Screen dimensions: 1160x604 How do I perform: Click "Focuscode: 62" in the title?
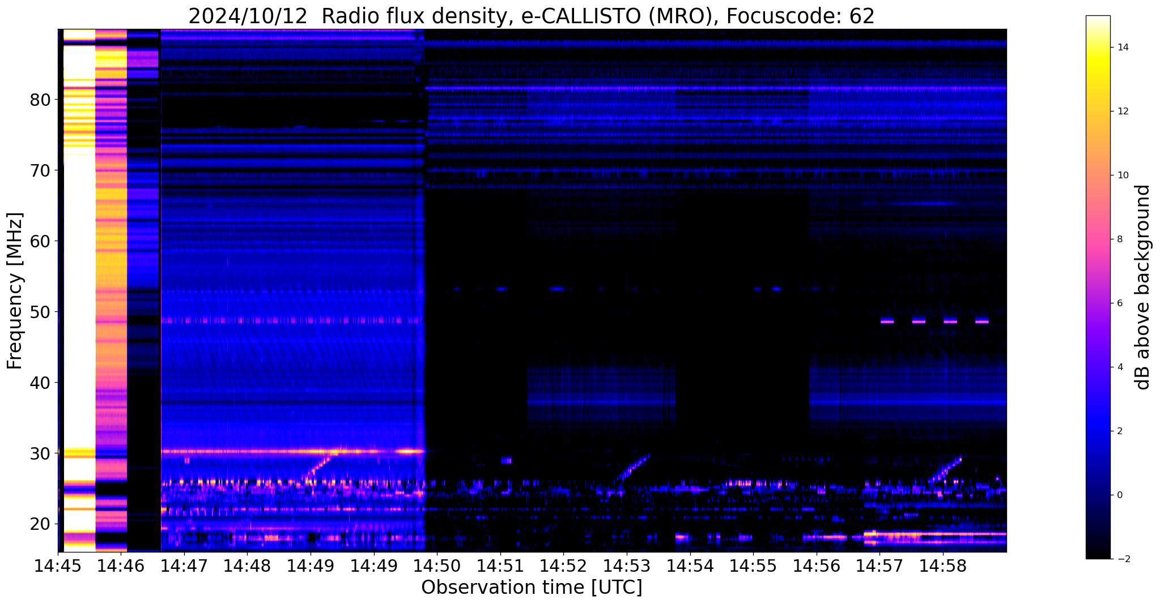(801, 16)
